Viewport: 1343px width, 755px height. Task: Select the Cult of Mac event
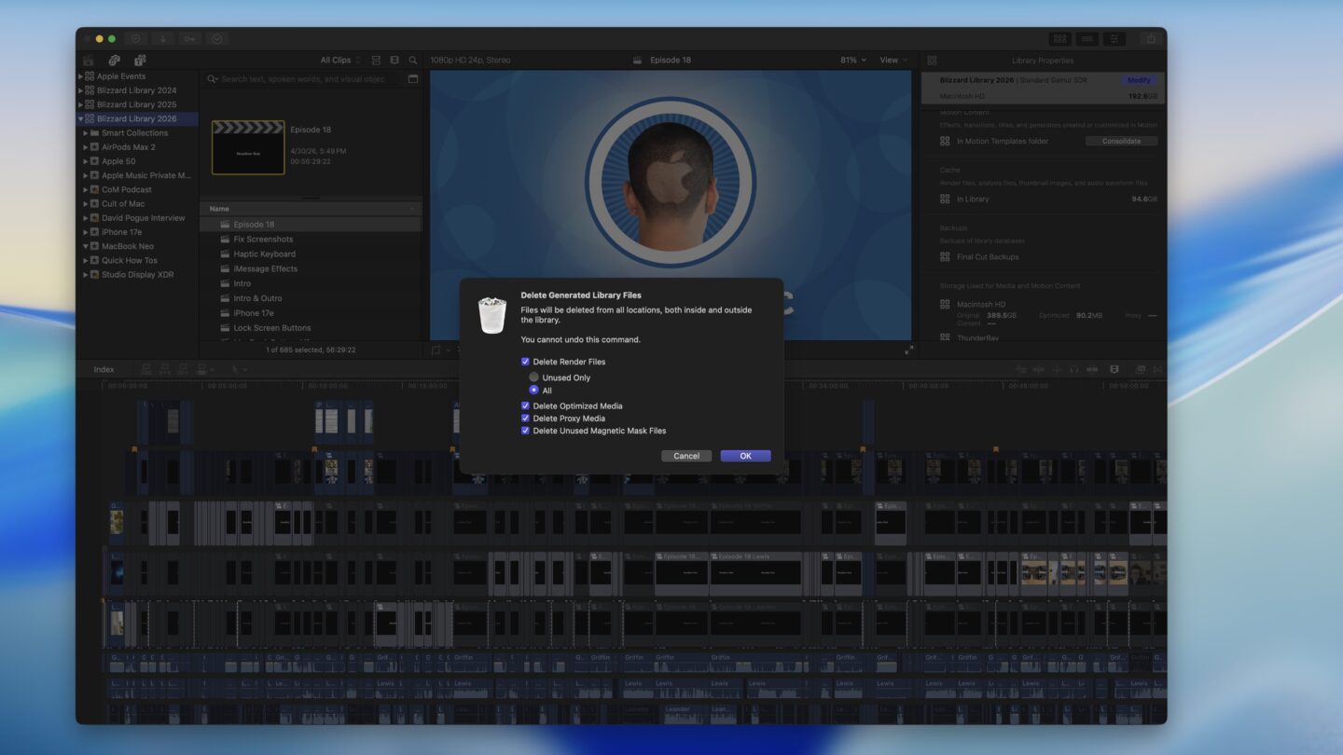pyautogui.click(x=123, y=204)
